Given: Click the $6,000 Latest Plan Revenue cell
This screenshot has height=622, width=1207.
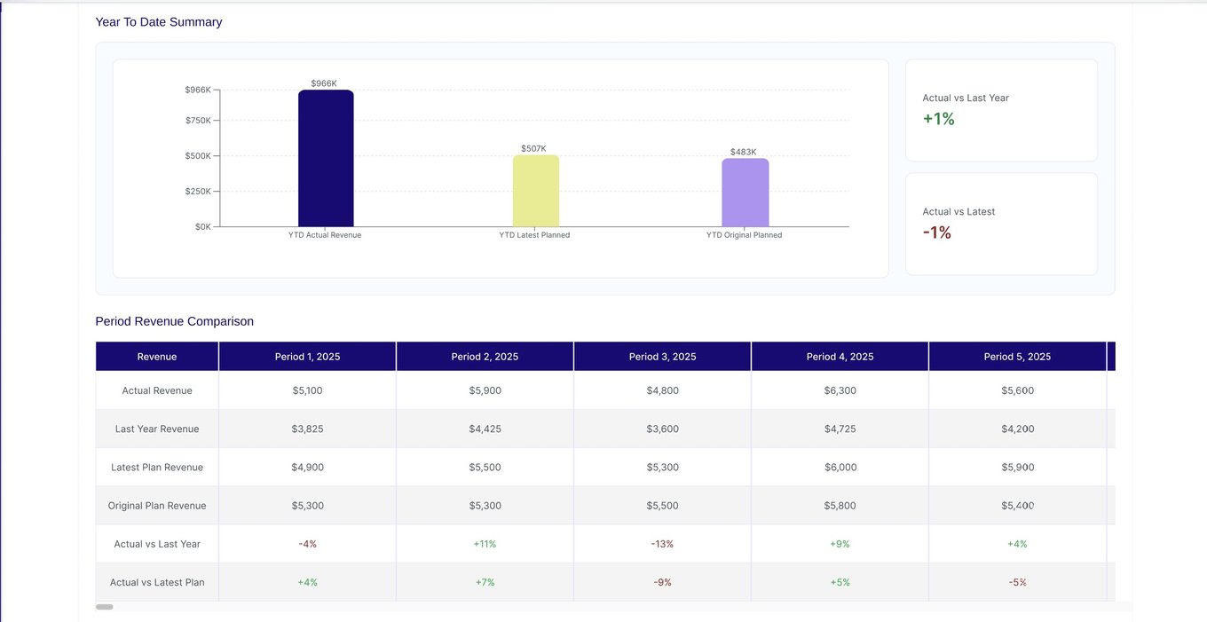Looking at the screenshot, I should pyautogui.click(x=840, y=468).
